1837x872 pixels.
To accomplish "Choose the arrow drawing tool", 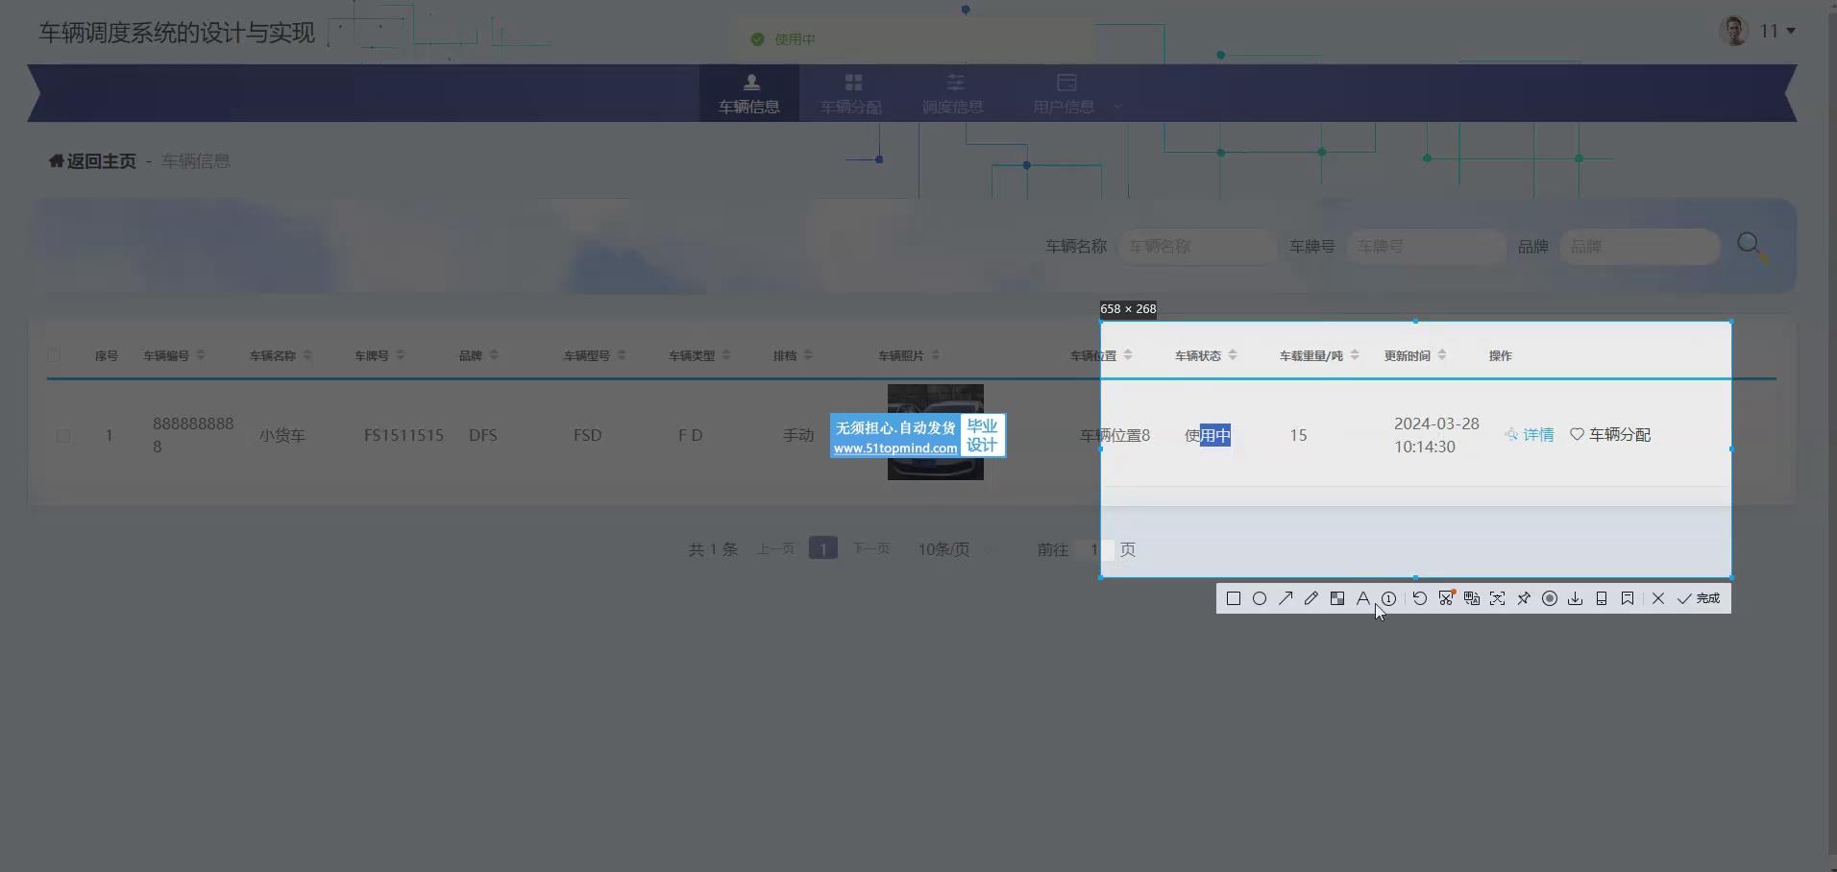I will tap(1286, 598).
